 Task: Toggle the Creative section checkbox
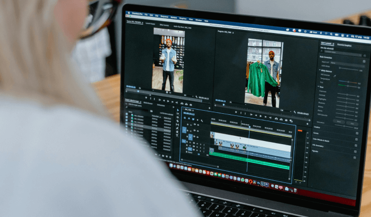tap(357, 133)
